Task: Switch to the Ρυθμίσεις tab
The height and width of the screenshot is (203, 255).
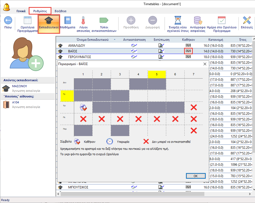Action: point(40,11)
